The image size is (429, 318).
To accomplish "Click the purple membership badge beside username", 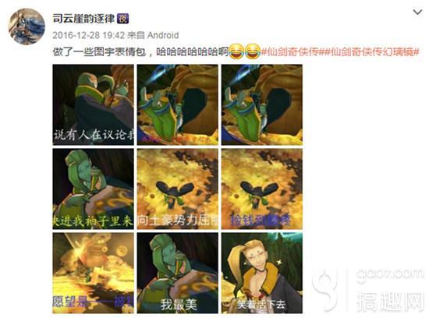I will [x=122, y=19].
